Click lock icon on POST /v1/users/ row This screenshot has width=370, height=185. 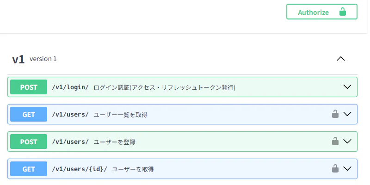(x=335, y=142)
